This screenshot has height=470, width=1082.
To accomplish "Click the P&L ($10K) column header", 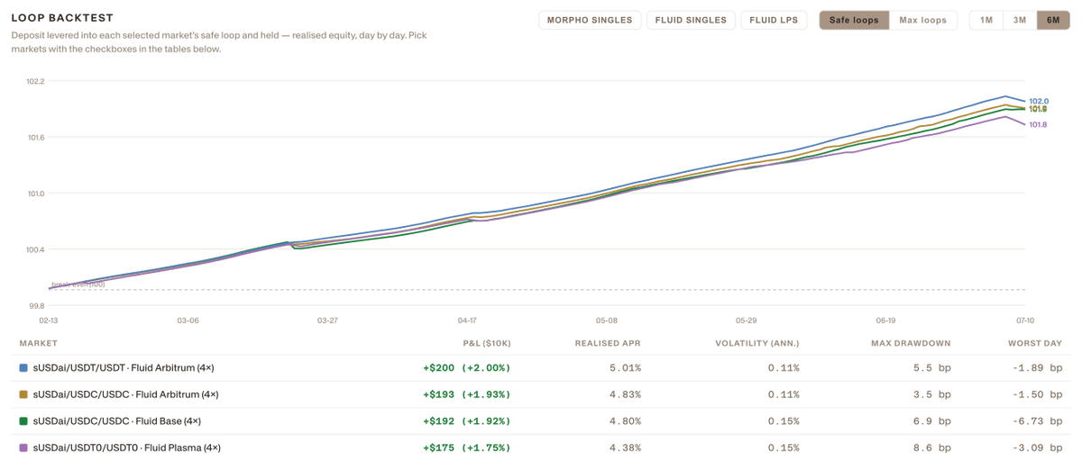I will point(486,343).
